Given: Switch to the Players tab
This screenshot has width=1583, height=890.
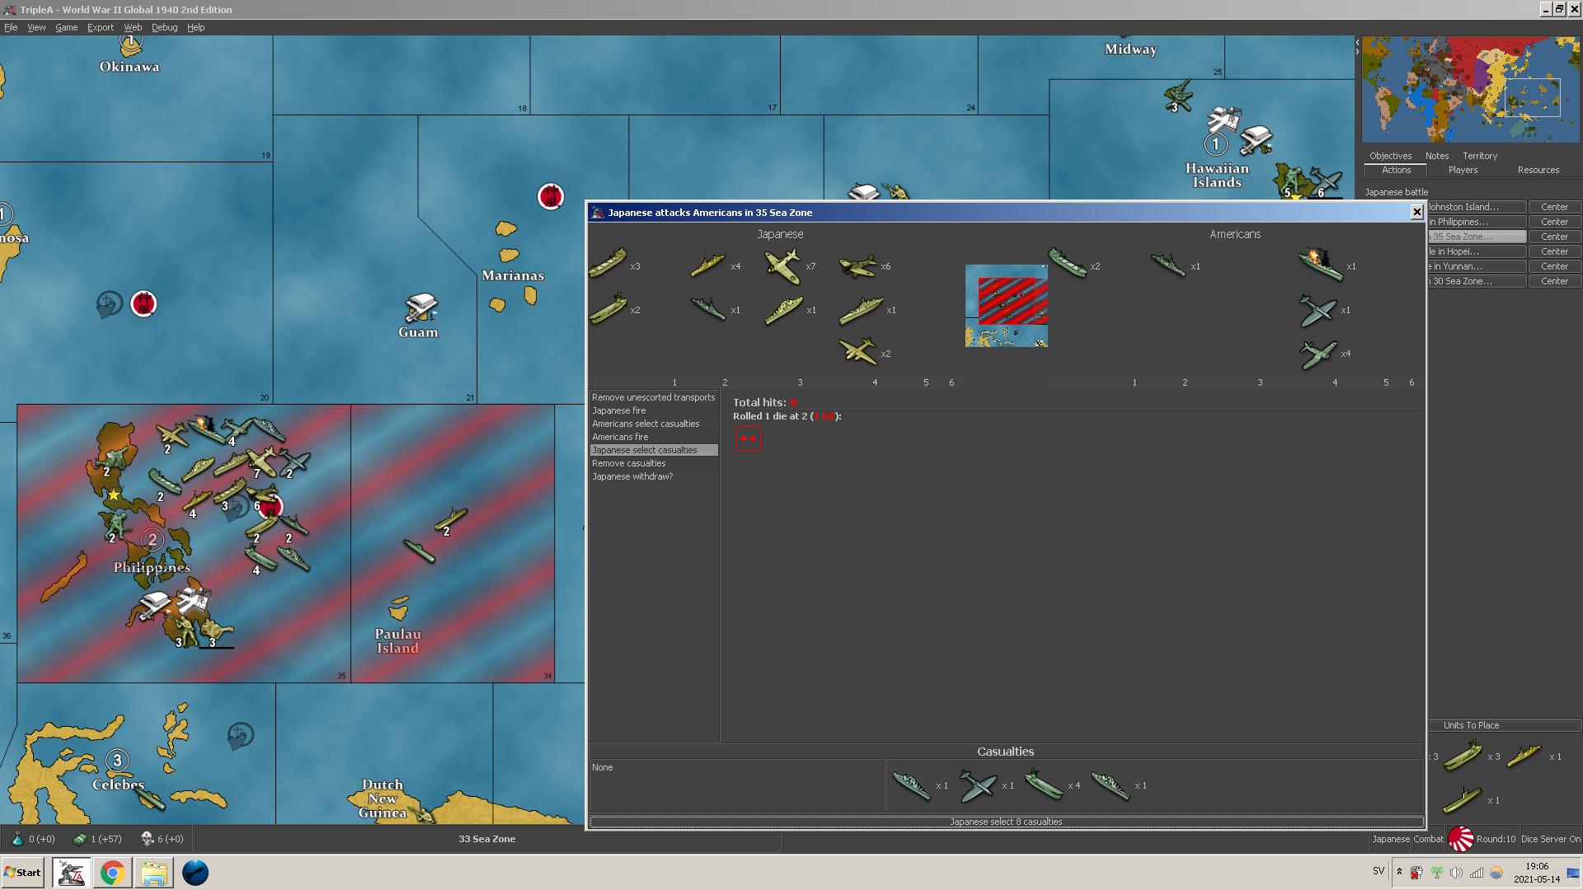Looking at the screenshot, I should pyautogui.click(x=1463, y=170).
